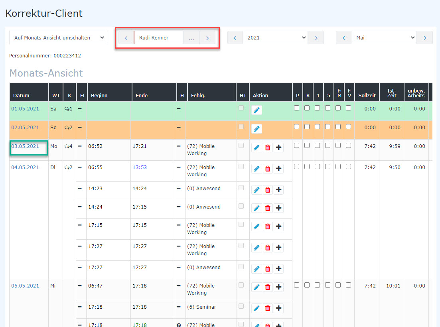
Task: Click the Ist-Zeit value 9:59
Action: tap(395, 146)
